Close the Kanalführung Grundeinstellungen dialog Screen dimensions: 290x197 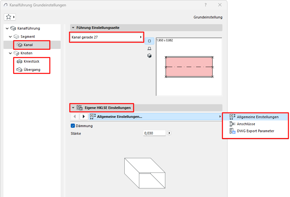[220, 5]
